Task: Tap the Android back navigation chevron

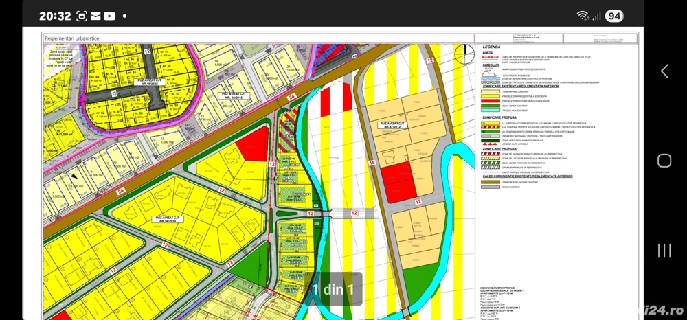Action: pos(664,71)
